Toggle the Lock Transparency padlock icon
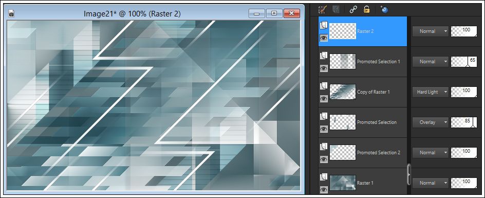The height and width of the screenshot is (198, 485). (367, 10)
